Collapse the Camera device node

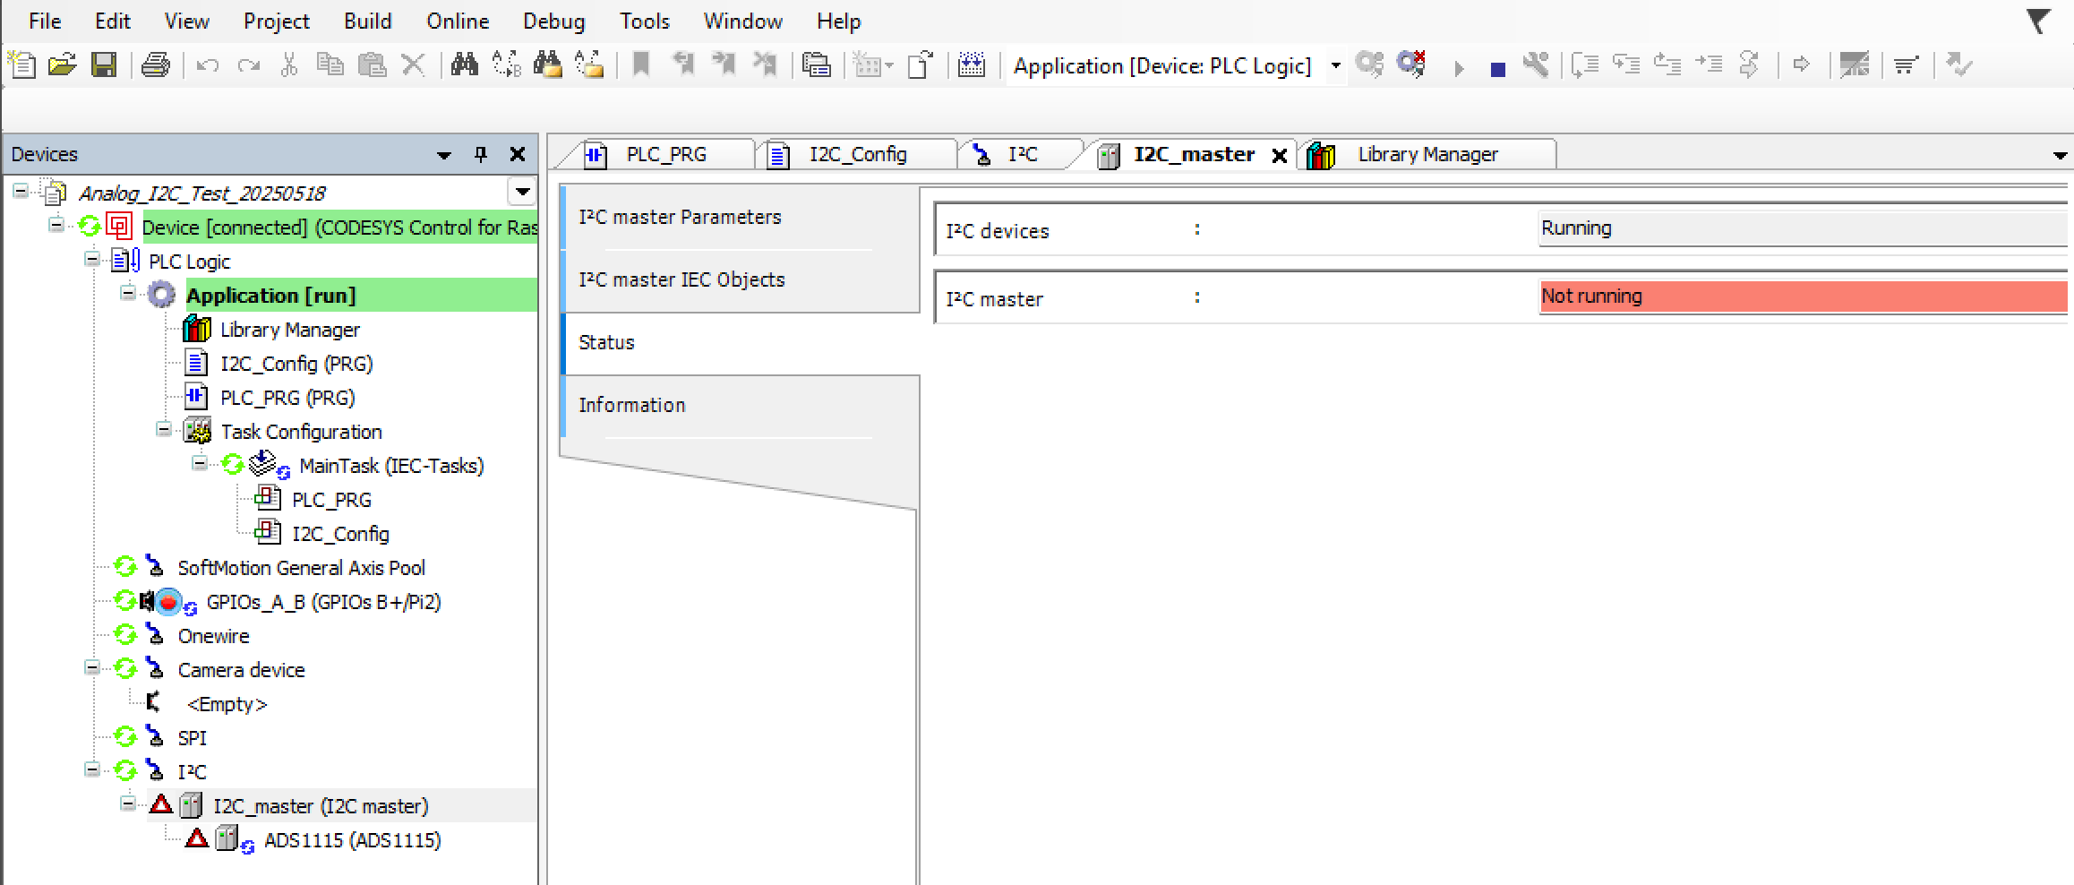pos(92,667)
